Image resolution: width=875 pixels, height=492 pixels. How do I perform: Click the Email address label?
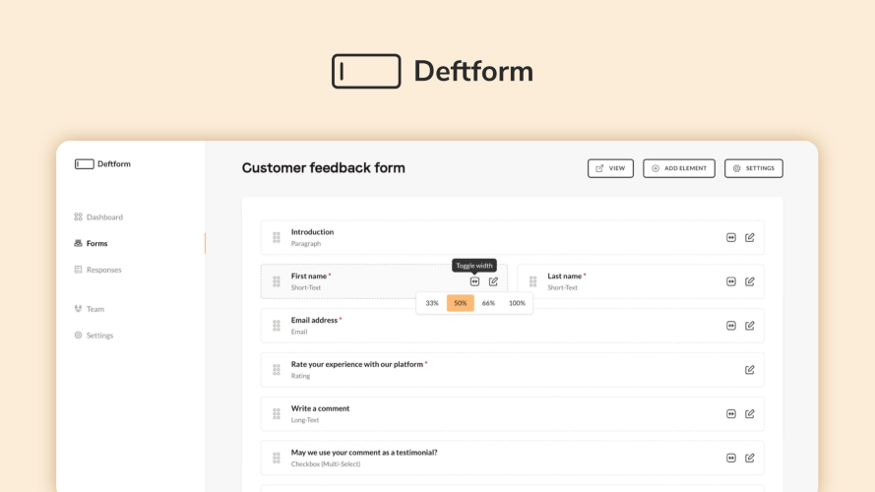(314, 320)
